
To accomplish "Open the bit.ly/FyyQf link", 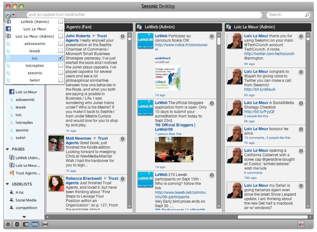I will 259,112.
